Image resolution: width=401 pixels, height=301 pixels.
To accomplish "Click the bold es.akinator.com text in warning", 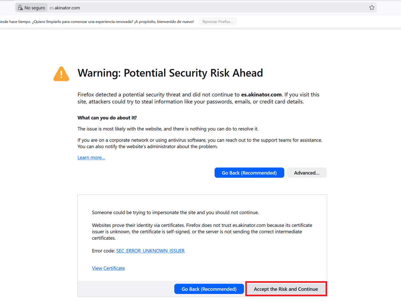I will (x=261, y=95).
